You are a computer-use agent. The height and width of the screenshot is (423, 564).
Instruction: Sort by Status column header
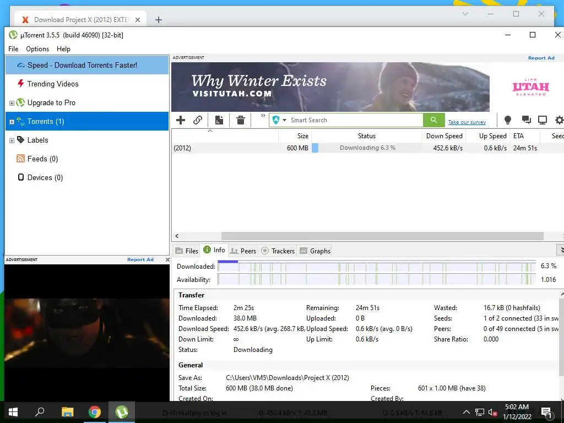(366, 136)
